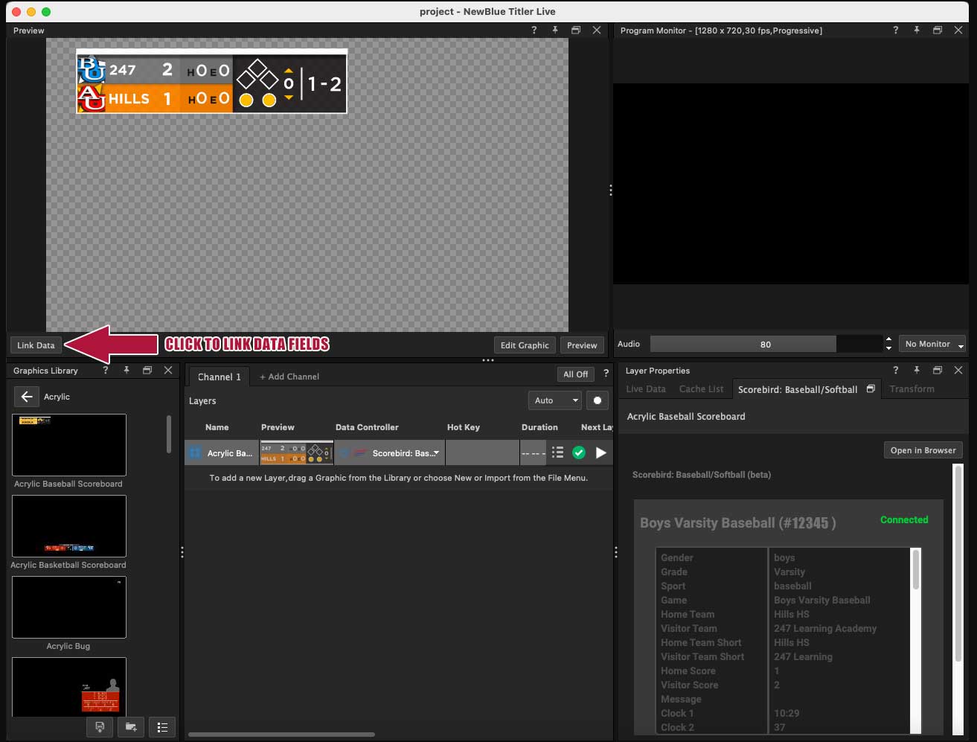Toggle the round record button beside Auto
This screenshot has width=977, height=742.
[x=597, y=400]
